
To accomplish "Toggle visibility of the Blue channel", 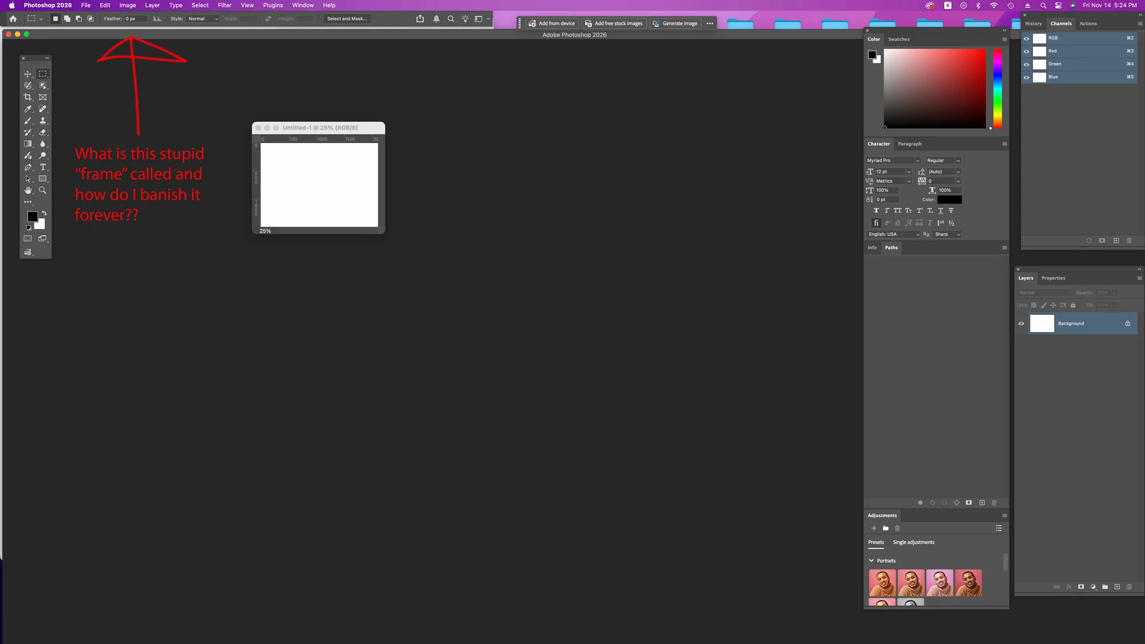I will click(1026, 77).
